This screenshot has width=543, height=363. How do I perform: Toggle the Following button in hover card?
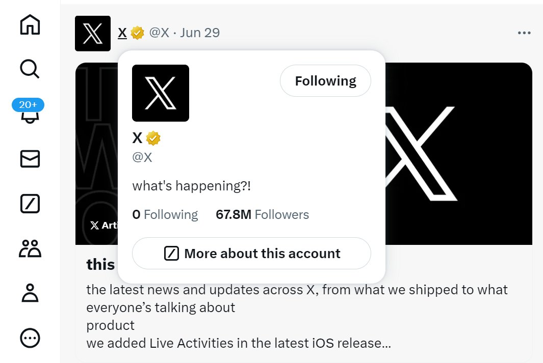(x=325, y=81)
